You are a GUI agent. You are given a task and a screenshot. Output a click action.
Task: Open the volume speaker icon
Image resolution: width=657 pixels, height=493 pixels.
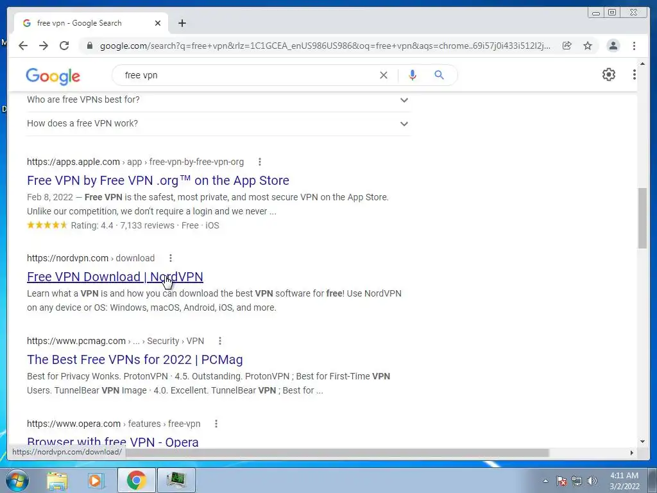592,481
